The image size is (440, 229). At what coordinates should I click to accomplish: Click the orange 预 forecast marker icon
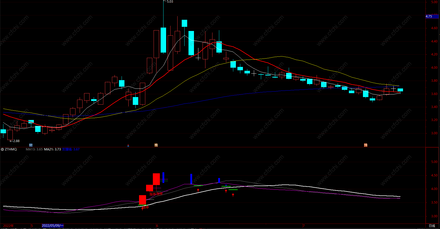pyautogui.click(x=366, y=145)
